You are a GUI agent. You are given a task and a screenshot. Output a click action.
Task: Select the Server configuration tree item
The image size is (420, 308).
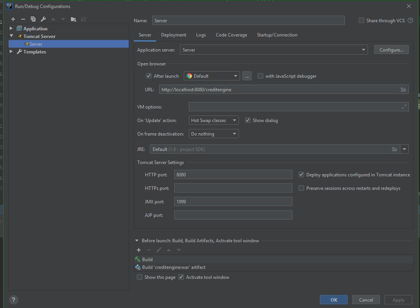coord(69,44)
